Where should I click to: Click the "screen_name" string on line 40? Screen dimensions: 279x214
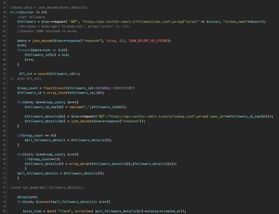coord(235,22)
